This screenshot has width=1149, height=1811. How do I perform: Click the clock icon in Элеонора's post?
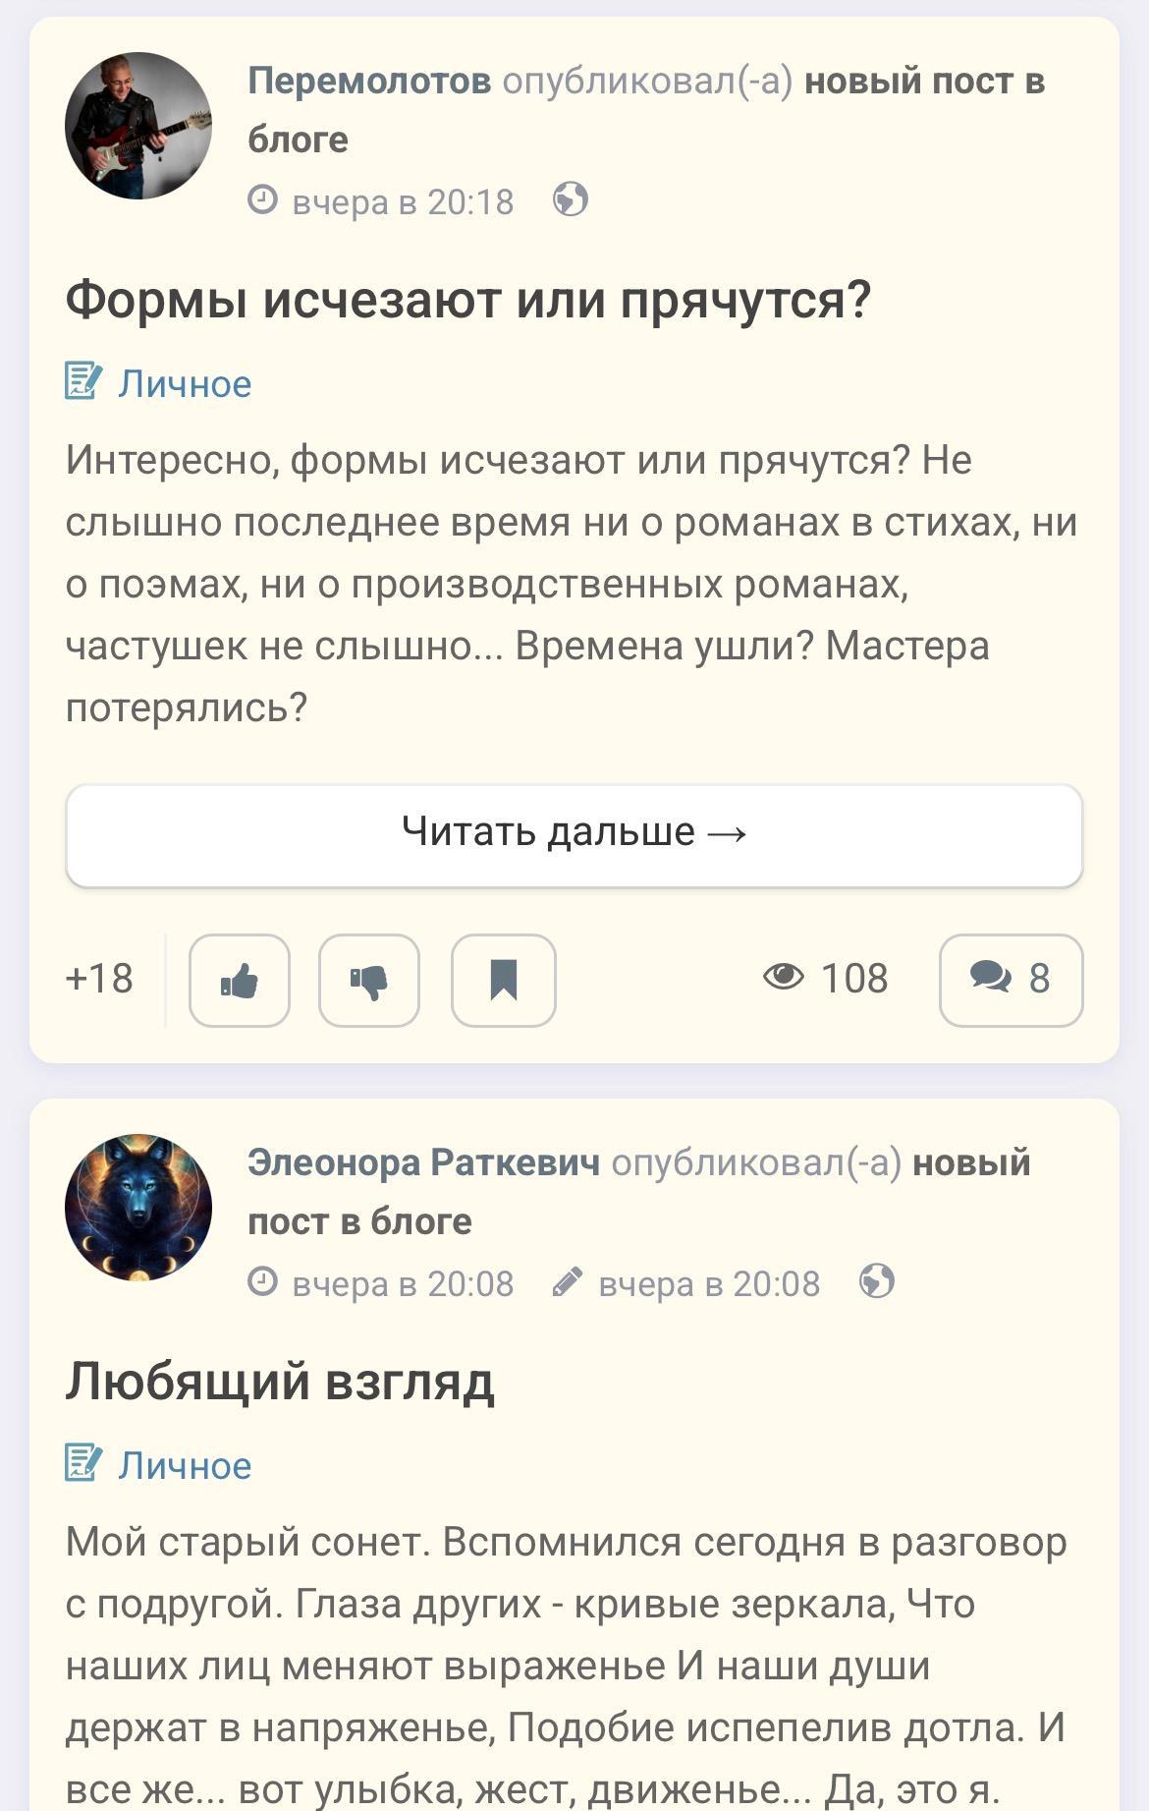click(x=262, y=1281)
